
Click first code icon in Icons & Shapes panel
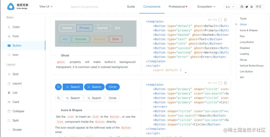coord(210,83)
